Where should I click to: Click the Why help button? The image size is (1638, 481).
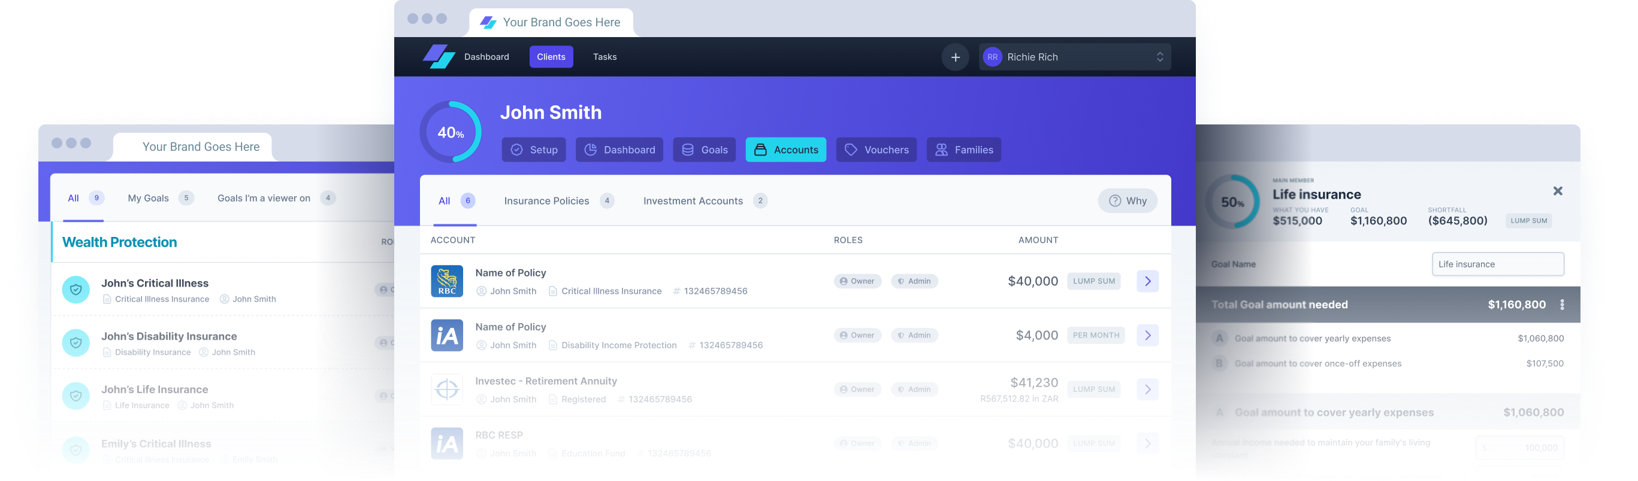click(1127, 201)
